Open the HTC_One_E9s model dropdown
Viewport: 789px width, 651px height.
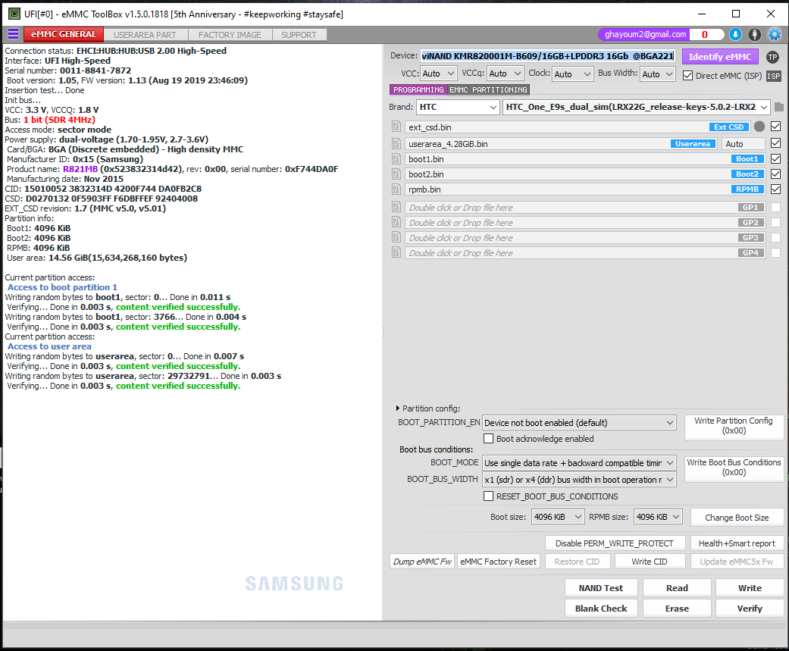click(x=636, y=107)
